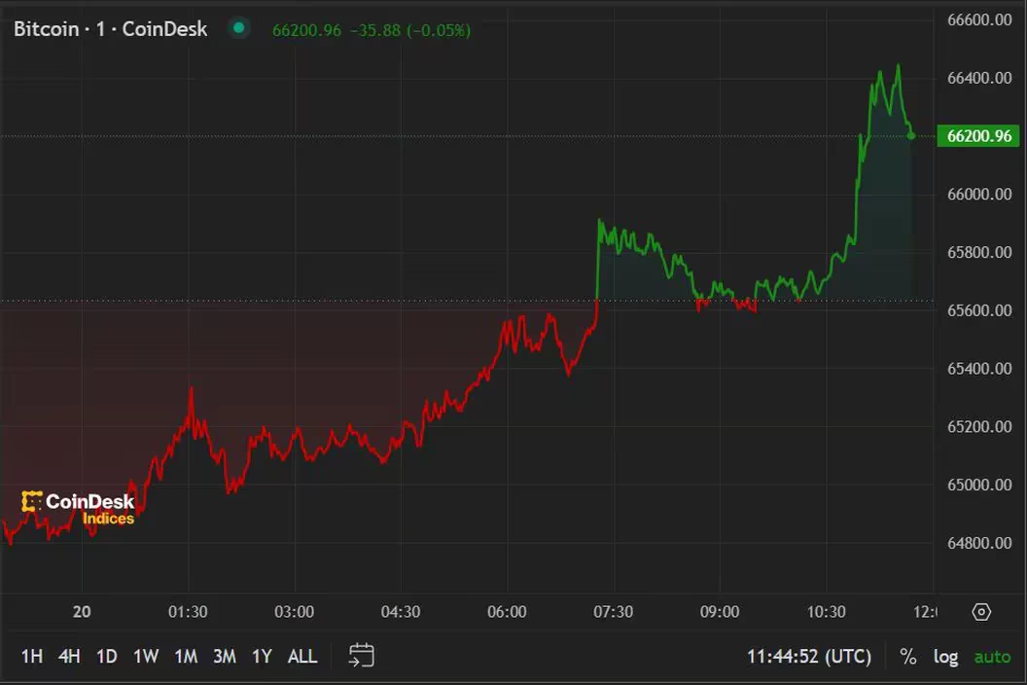
Task: Click the current price label 66200.96
Action: [x=978, y=136]
